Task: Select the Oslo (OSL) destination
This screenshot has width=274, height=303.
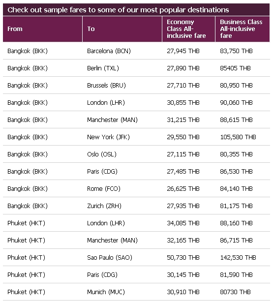Action: 102,154
